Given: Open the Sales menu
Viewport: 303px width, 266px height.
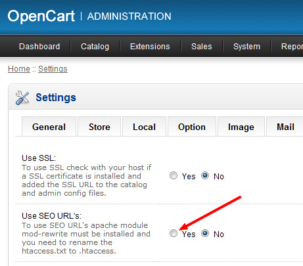Looking at the screenshot, I should click(202, 47).
